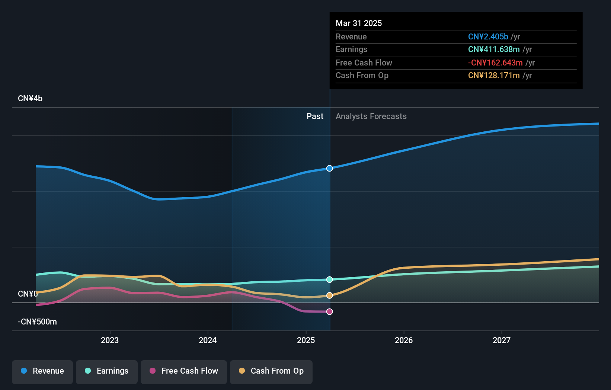Click the 2023 x-axis label
This screenshot has width=611, height=390.
[110, 340]
